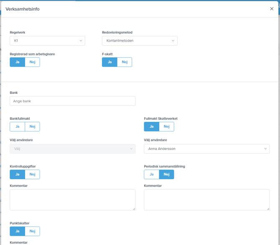Click the Kontrolluppgifter Kommentar text area
280x245 pixels.
click(72, 199)
